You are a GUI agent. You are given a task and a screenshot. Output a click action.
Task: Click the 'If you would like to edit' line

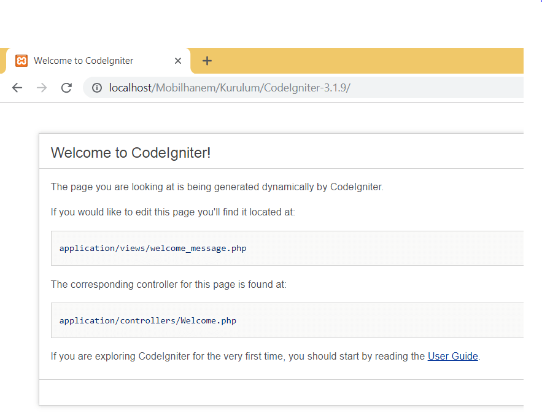[x=173, y=212]
